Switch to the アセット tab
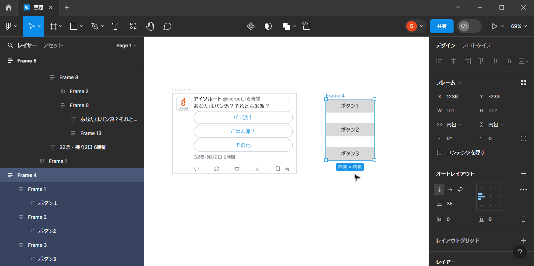 pos(53,45)
